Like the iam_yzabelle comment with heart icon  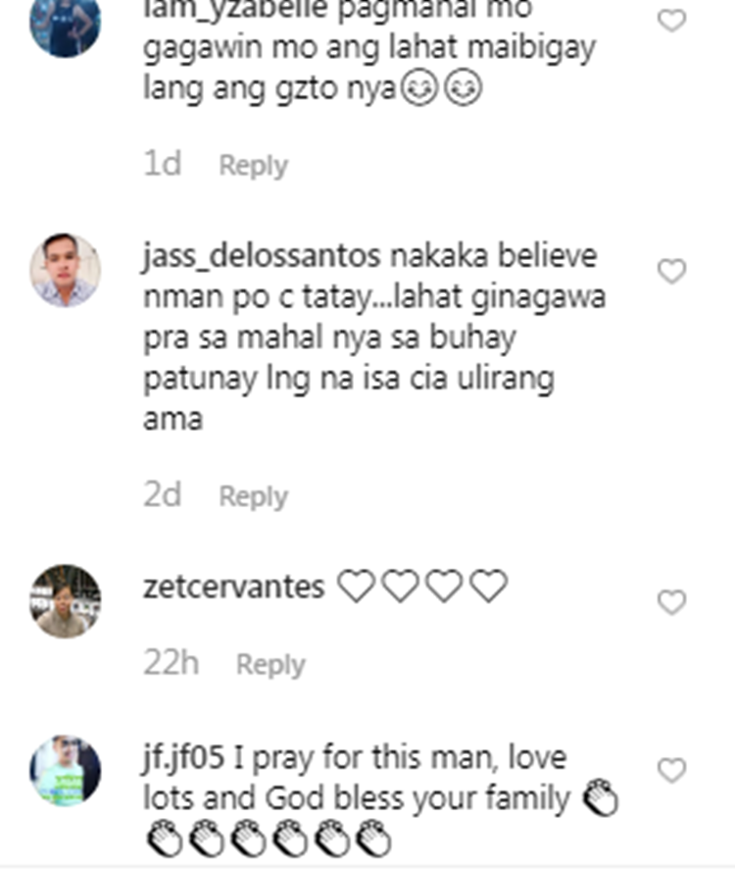(x=671, y=21)
